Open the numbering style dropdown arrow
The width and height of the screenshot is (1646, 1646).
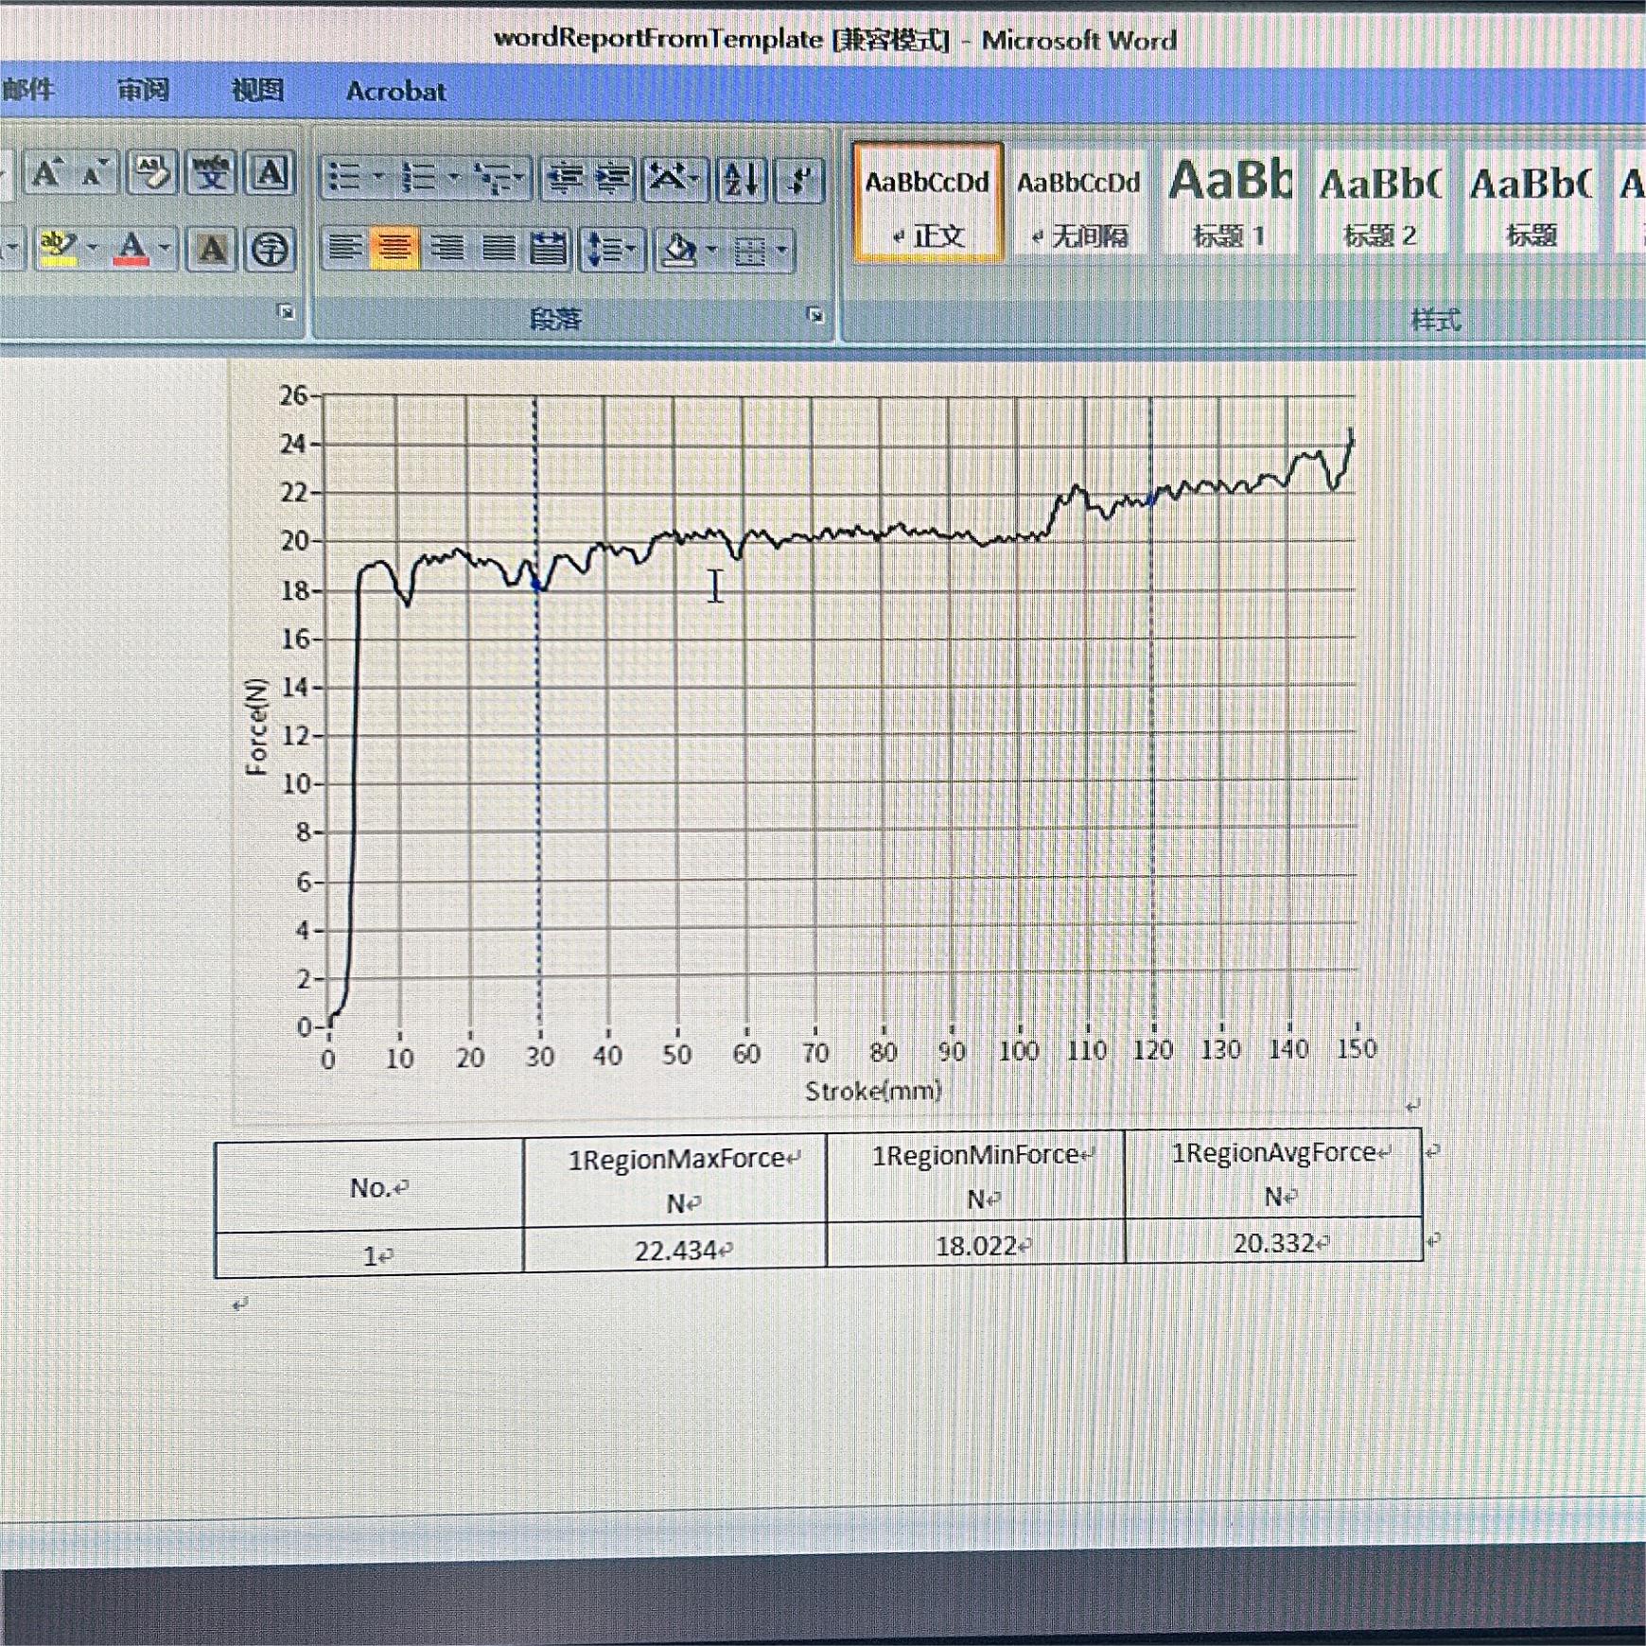click(453, 178)
